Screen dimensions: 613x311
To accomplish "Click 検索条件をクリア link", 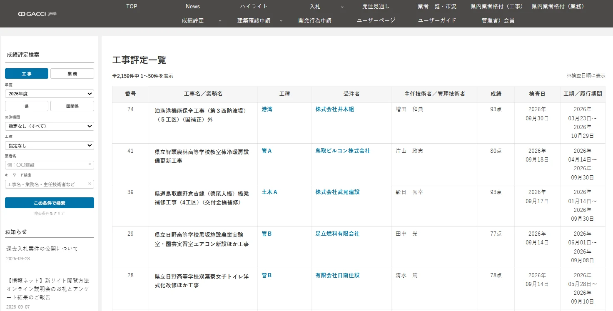I will [50, 214].
